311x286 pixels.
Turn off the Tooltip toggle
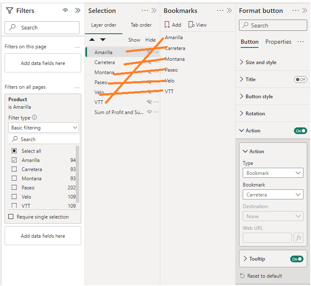297,259
